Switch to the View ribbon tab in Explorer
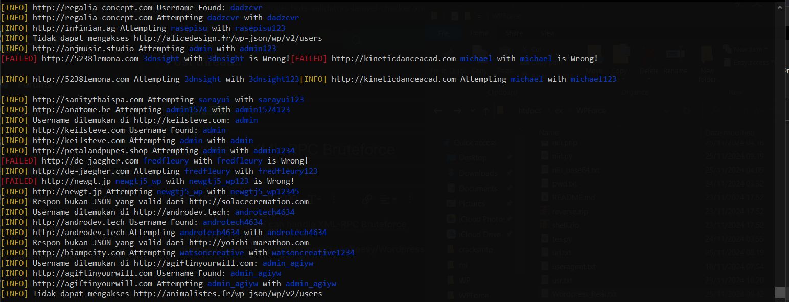Screen dimensions: 789x302 click(547, 33)
